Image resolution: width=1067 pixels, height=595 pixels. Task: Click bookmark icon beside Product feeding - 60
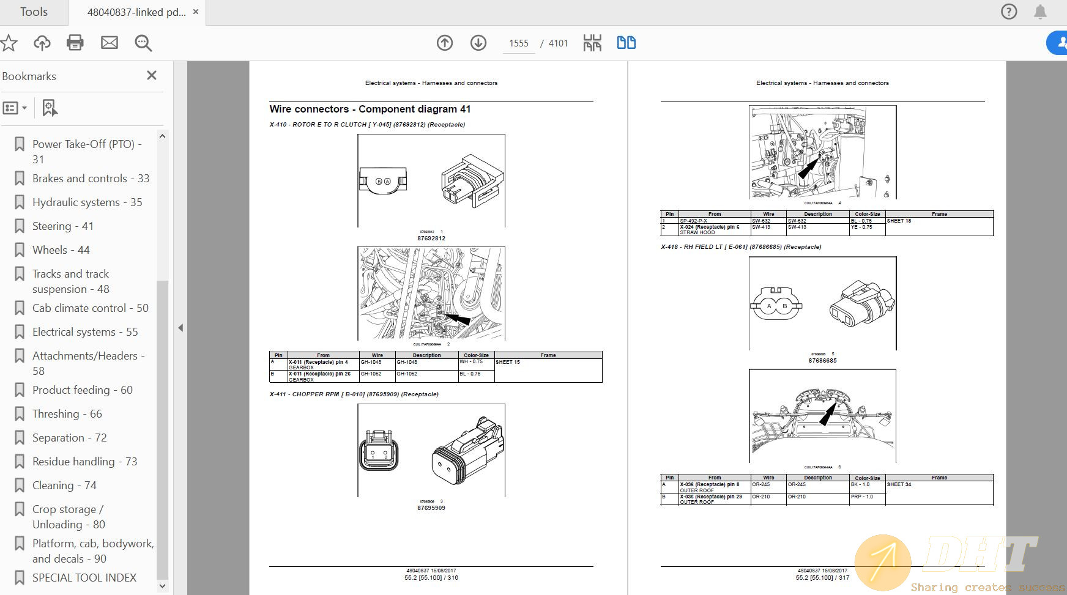click(x=20, y=390)
